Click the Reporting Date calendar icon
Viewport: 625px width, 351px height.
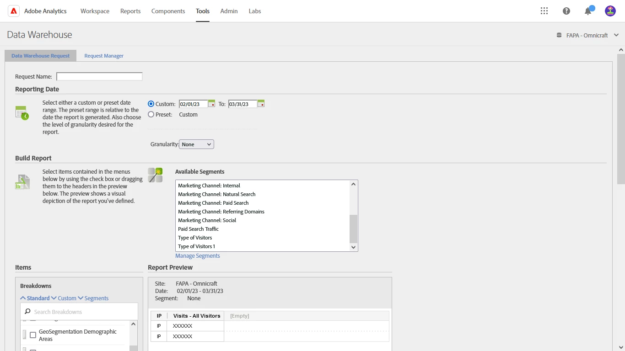pos(22,113)
